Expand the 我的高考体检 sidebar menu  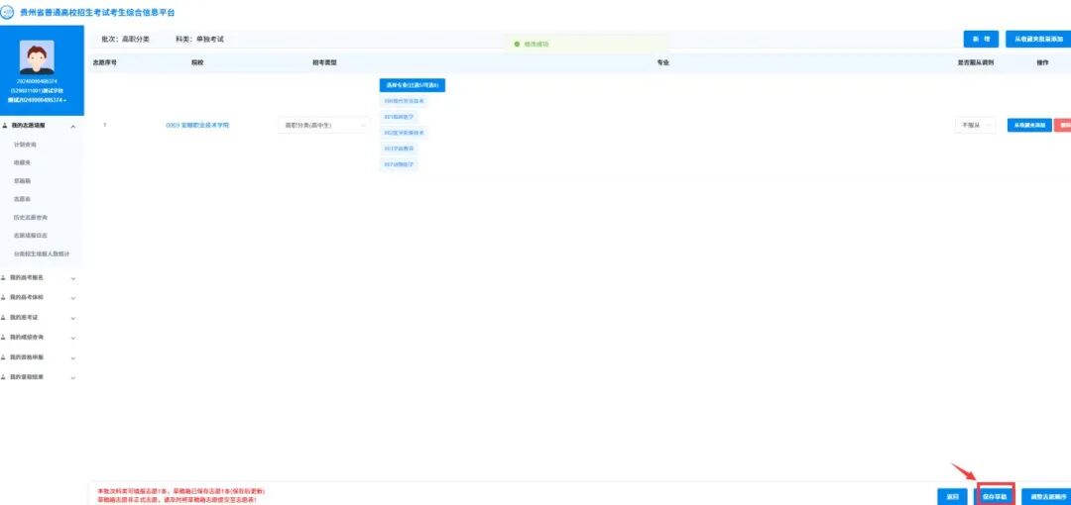(x=72, y=297)
